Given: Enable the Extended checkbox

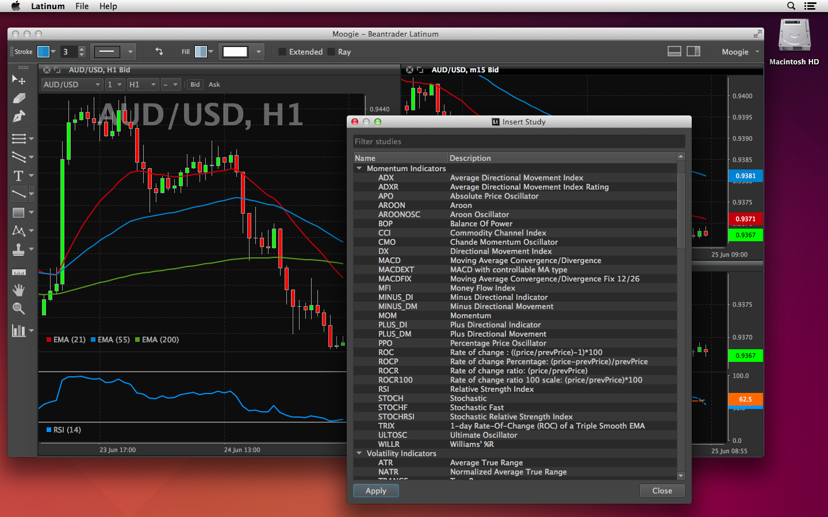Looking at the screenshot, I should 282,52.
